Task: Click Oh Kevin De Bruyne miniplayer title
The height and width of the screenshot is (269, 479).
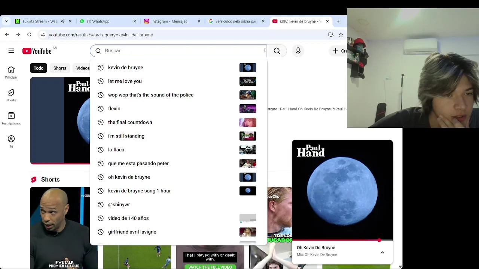Action: coord(316,248)
